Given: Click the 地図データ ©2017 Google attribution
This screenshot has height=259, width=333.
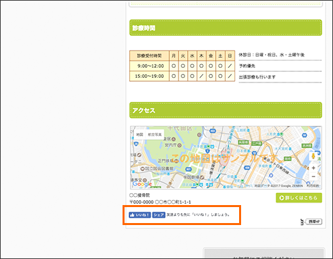Looking at the screenshot, I should pyautogui.click(x=278, y=186).
